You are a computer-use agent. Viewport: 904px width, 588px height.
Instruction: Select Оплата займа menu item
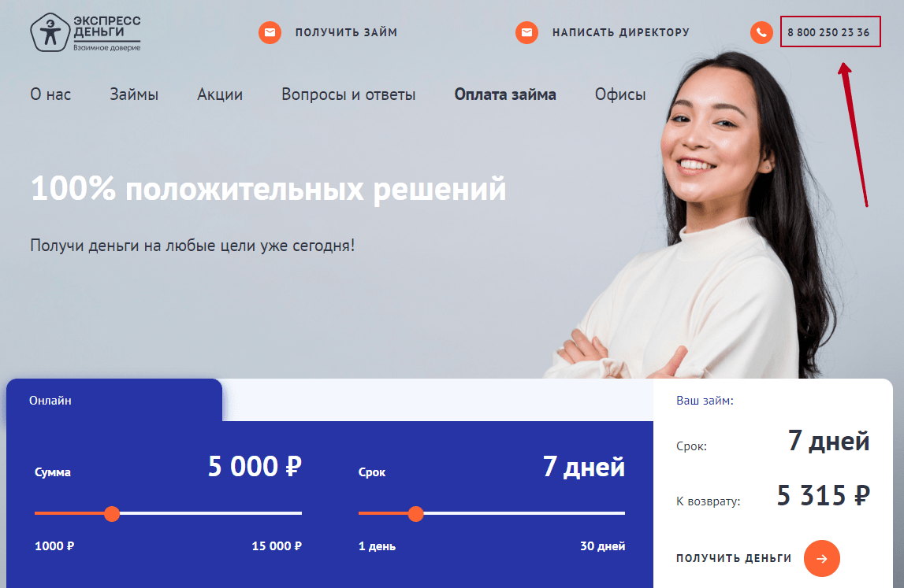coord(505,94)
